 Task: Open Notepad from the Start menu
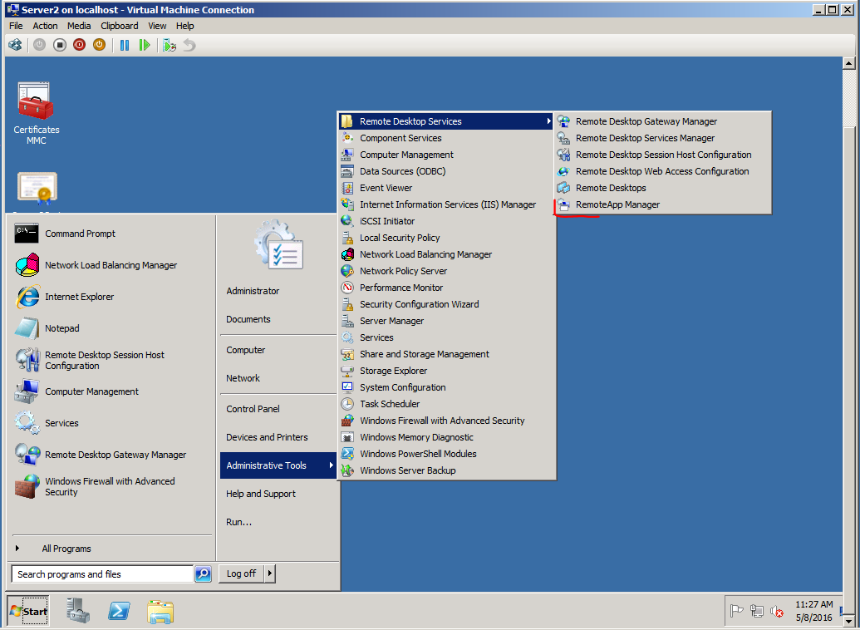point(112,328)
